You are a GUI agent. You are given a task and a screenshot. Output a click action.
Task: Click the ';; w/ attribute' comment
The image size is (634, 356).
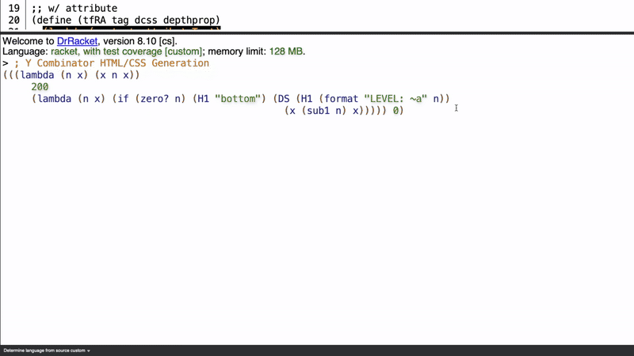tap(74, 8)
